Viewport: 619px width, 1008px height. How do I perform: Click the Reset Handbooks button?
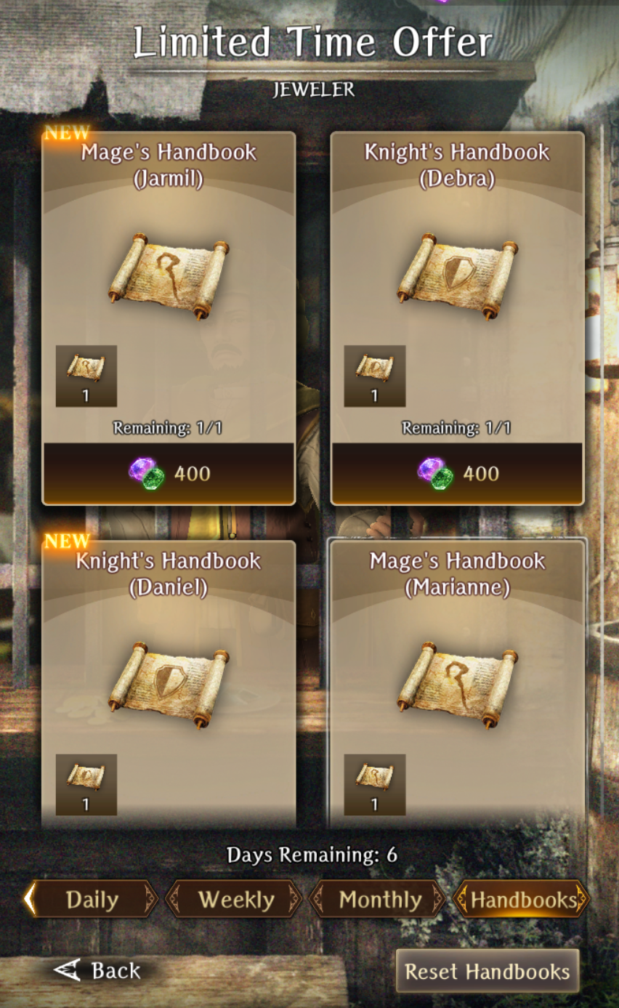[x=487, y=971]
